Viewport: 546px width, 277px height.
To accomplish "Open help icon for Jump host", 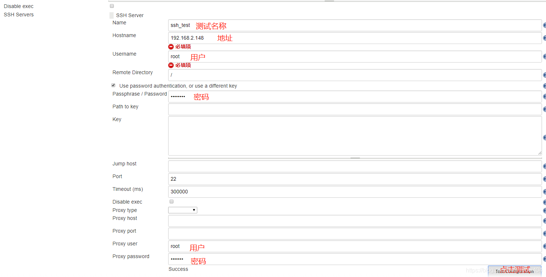I will (545, 166).
